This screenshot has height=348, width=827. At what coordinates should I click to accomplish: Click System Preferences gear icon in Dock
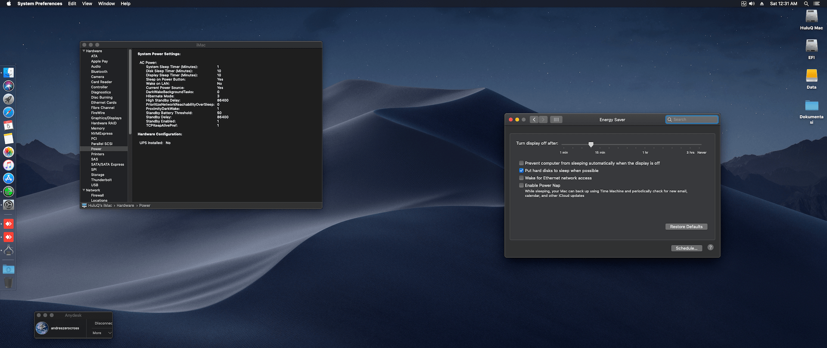click(9, 205)
